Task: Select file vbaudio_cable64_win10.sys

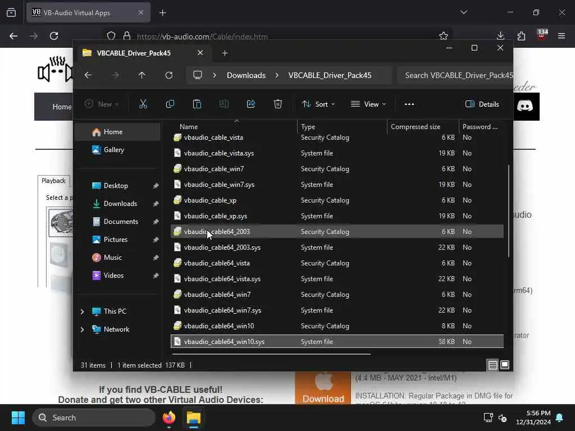Action: (x=337, y=342)
